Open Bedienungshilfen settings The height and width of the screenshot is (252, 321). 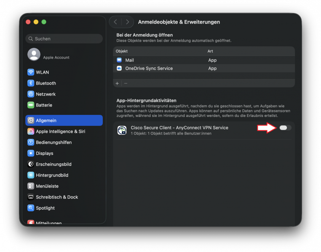point(64,142)
